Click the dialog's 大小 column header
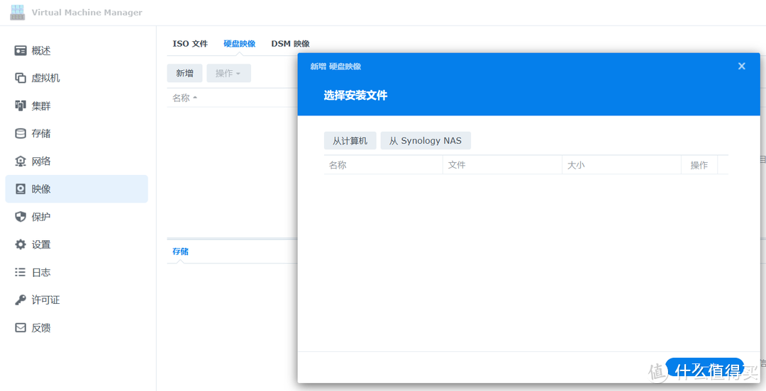 tap(621, 165)
